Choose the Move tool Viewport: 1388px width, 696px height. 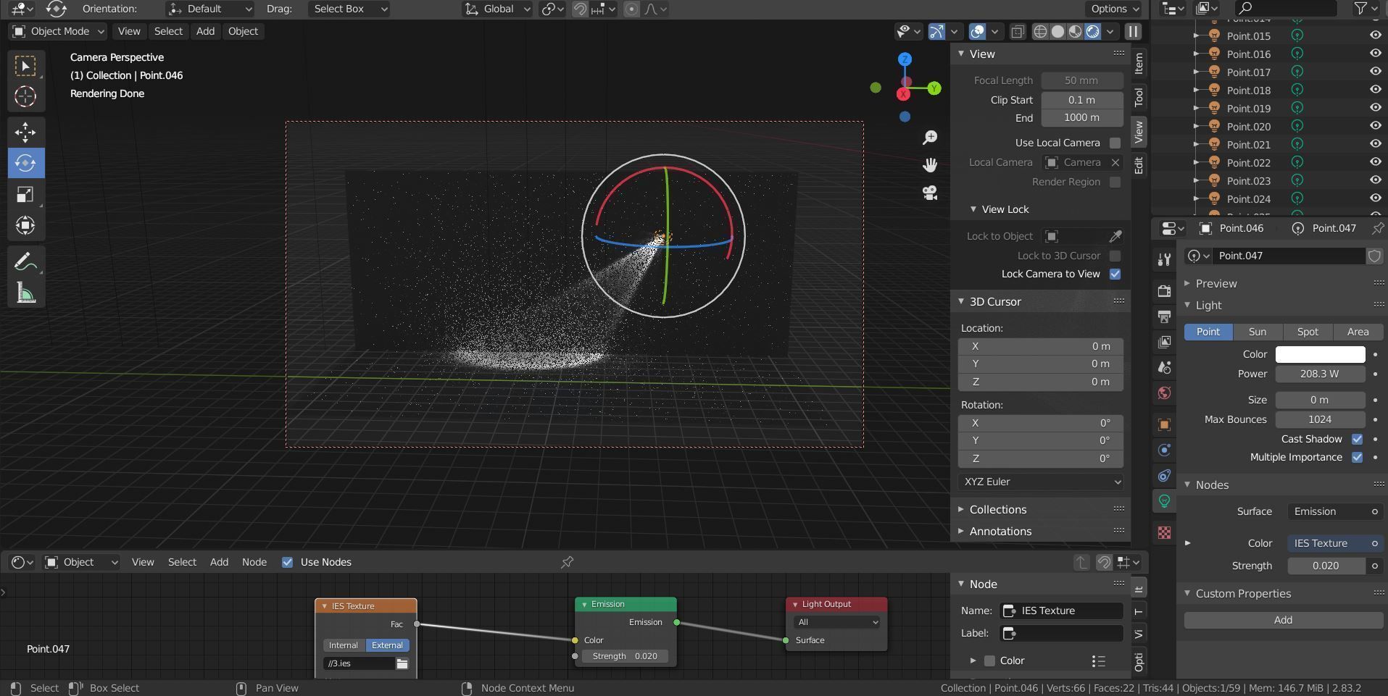tap(25, 132)
